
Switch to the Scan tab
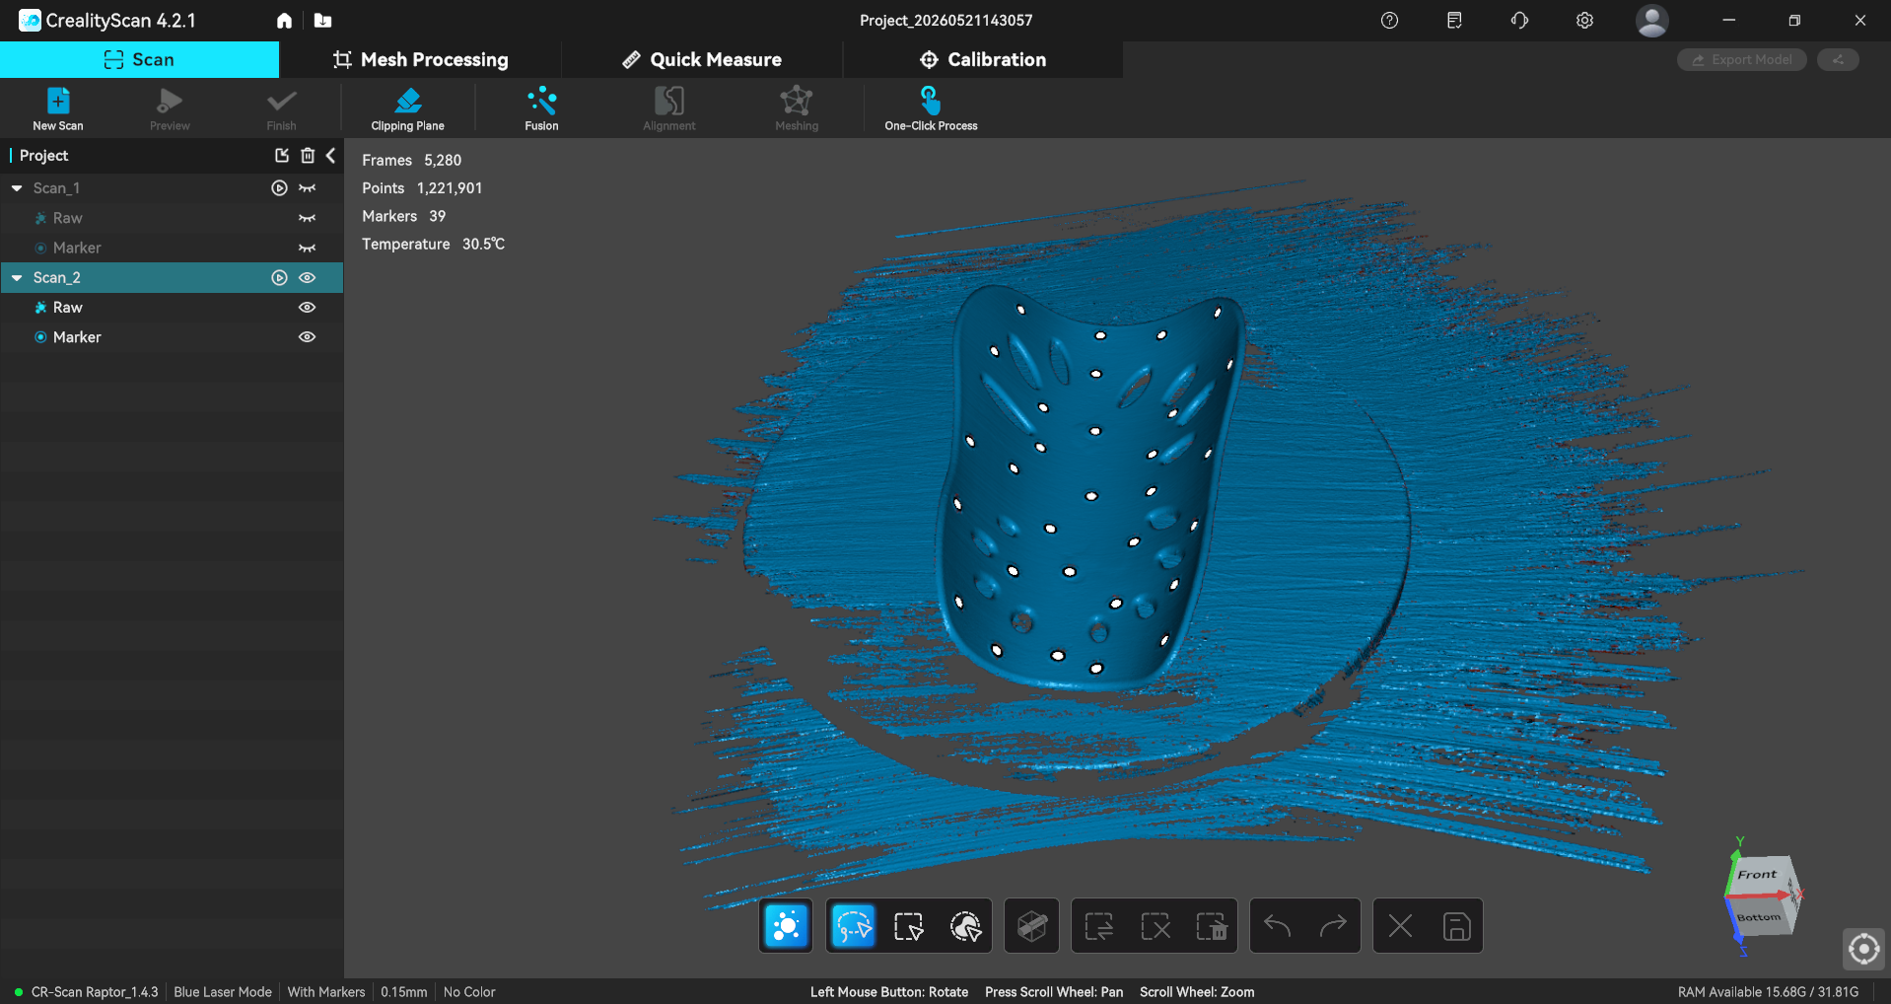click(x=139, y=59)
